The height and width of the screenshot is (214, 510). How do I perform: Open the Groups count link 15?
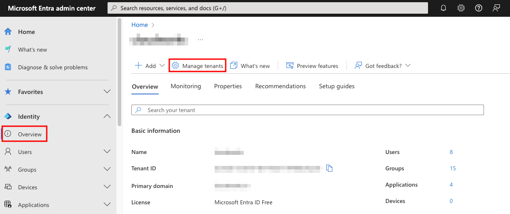coord(453,168)
